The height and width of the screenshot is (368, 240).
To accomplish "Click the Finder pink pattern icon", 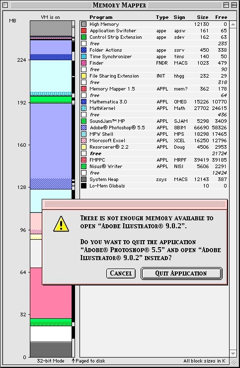I will (84, 63).
